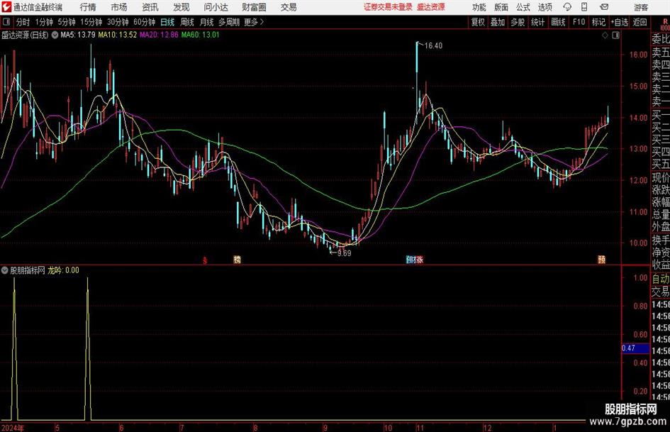The height and width of the screenshot is (432, 670).
Task: Click the 统计 statistics button
Action: tap(537, 22)
